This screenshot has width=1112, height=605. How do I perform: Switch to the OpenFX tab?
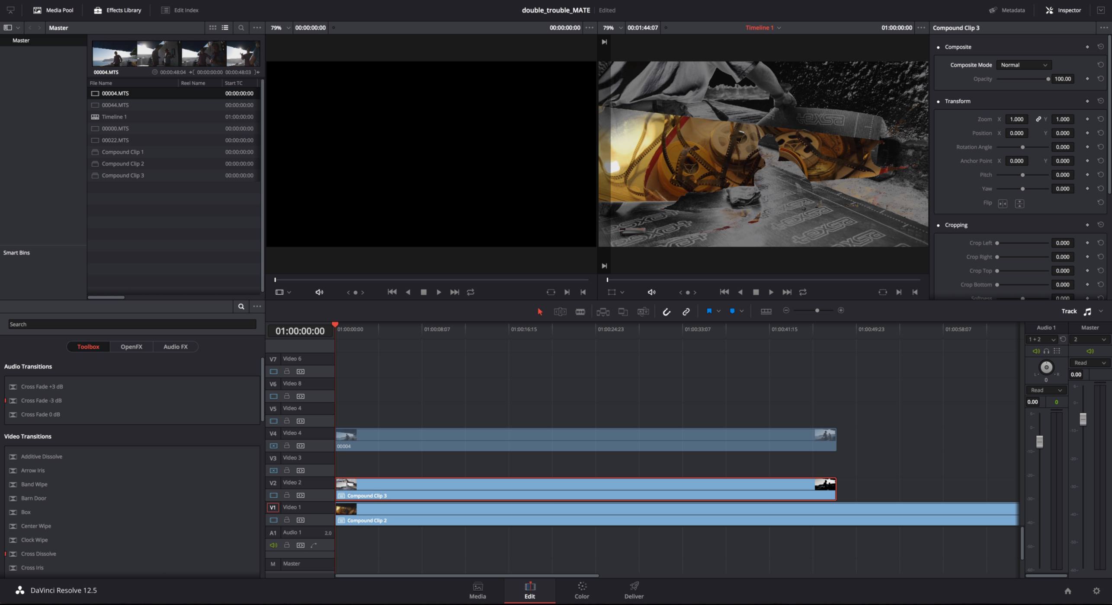pyautogui.click(x=131, y=347)
